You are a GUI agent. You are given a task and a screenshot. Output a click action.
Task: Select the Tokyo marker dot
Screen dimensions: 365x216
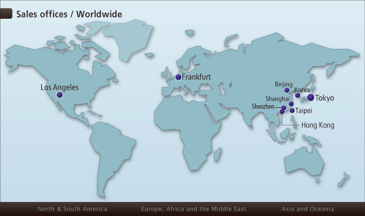point(310,97)
